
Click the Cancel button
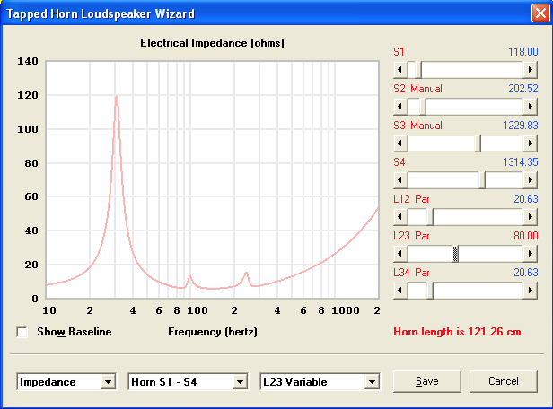pos(504,381)
